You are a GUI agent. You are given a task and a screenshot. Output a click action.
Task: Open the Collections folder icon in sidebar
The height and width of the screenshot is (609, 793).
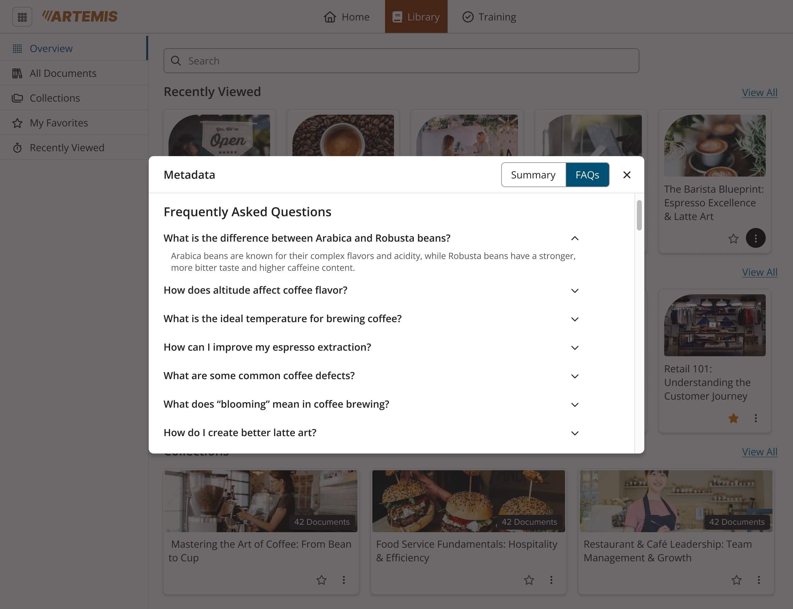point(17,98)
